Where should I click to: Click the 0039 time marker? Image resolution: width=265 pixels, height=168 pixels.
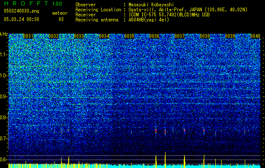pos(230,36)
